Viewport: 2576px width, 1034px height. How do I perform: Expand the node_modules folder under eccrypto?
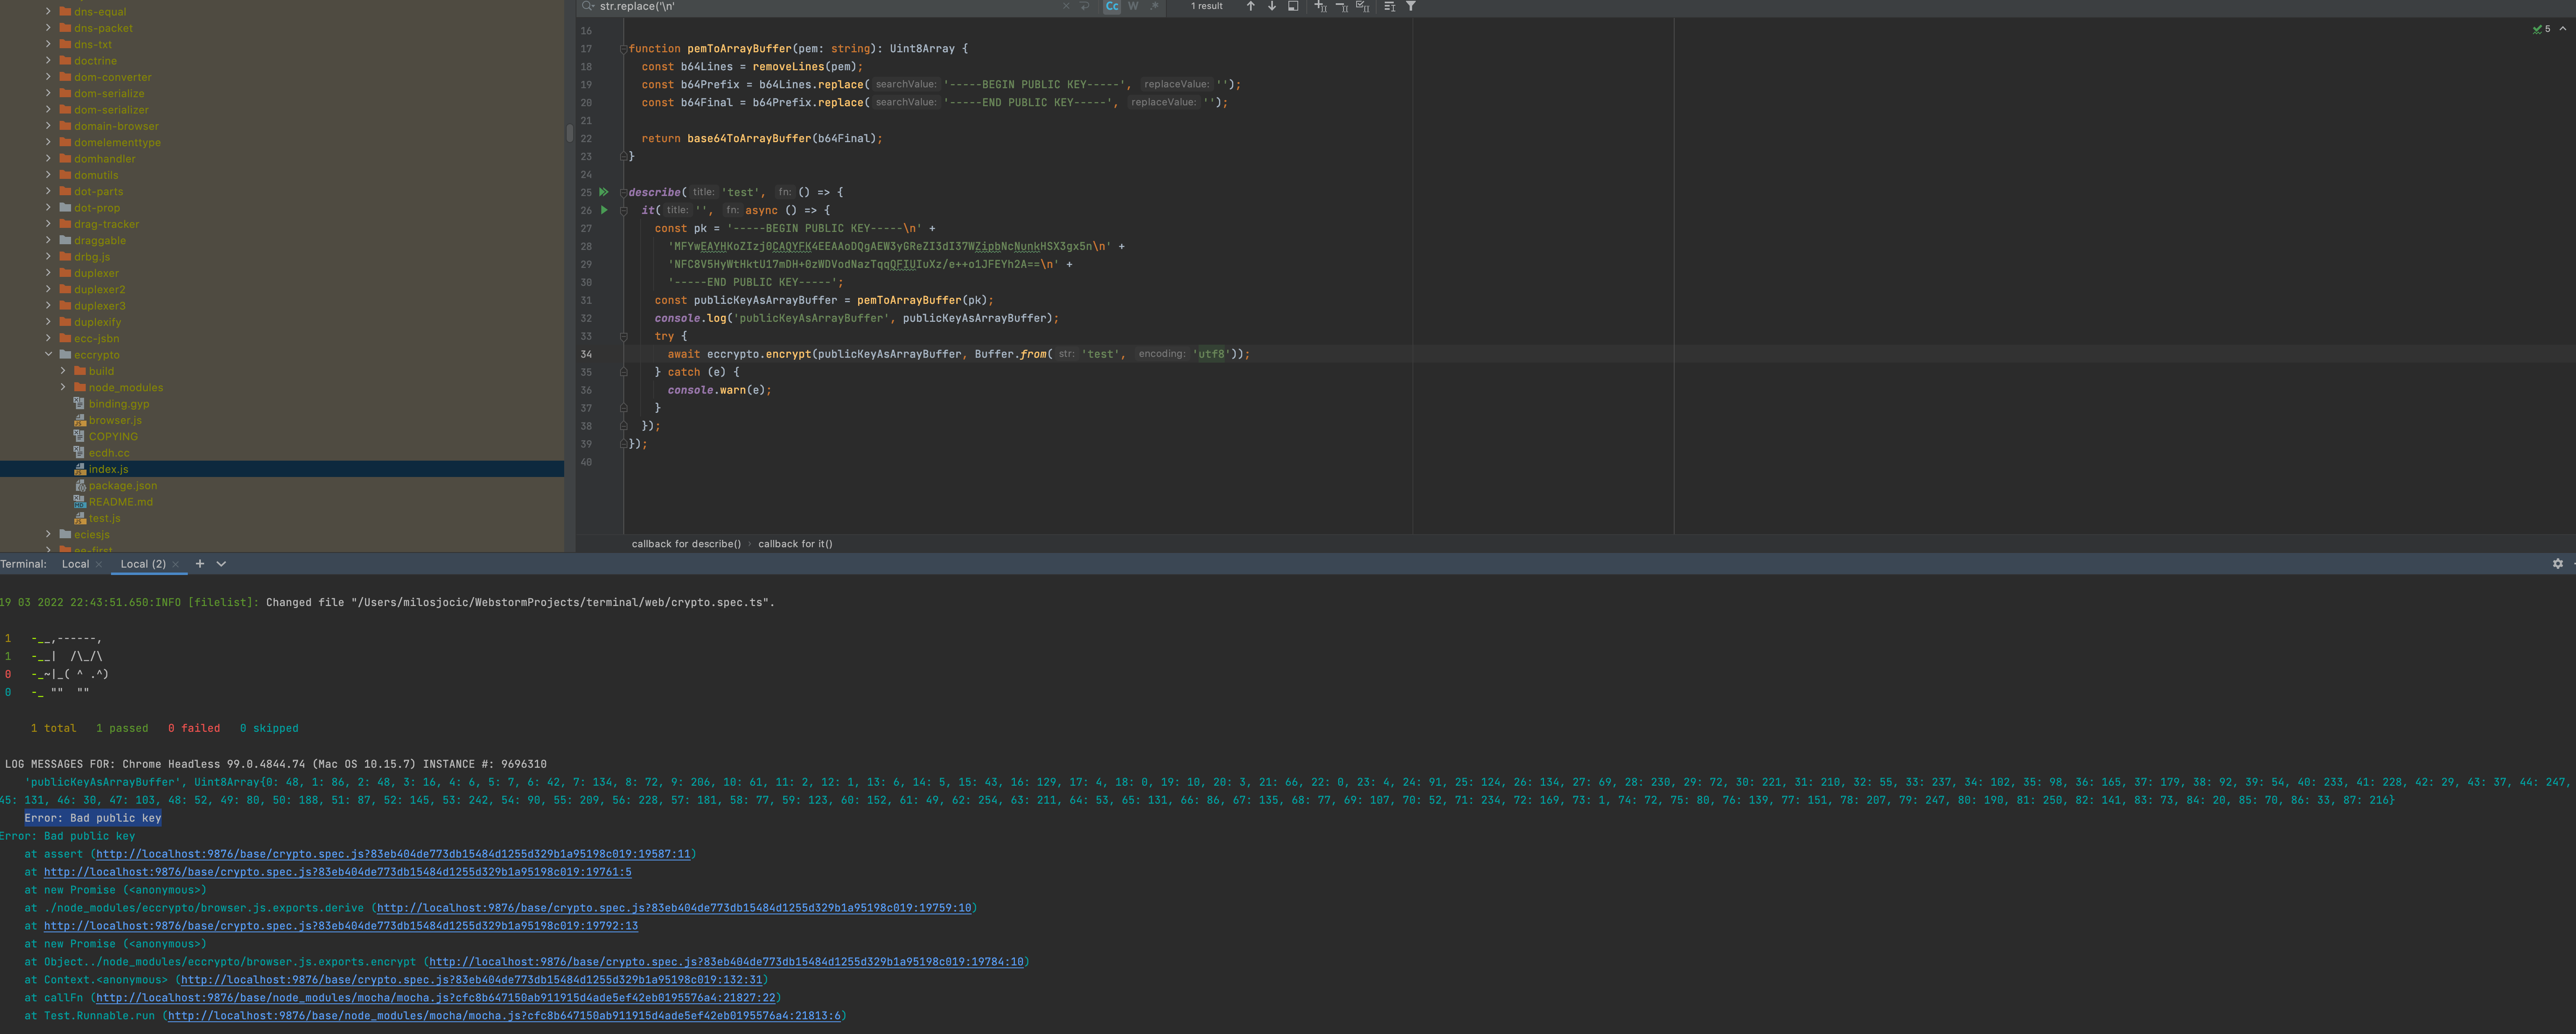click(x=63, y=387)
